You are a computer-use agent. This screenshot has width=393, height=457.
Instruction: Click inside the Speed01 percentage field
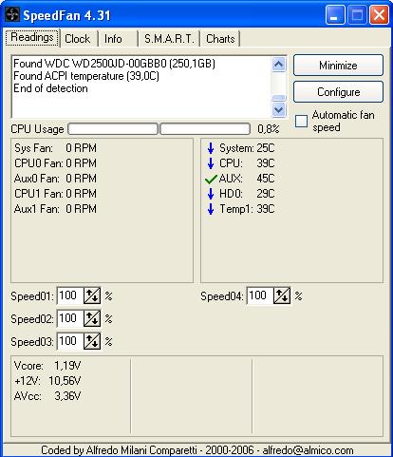70,295
